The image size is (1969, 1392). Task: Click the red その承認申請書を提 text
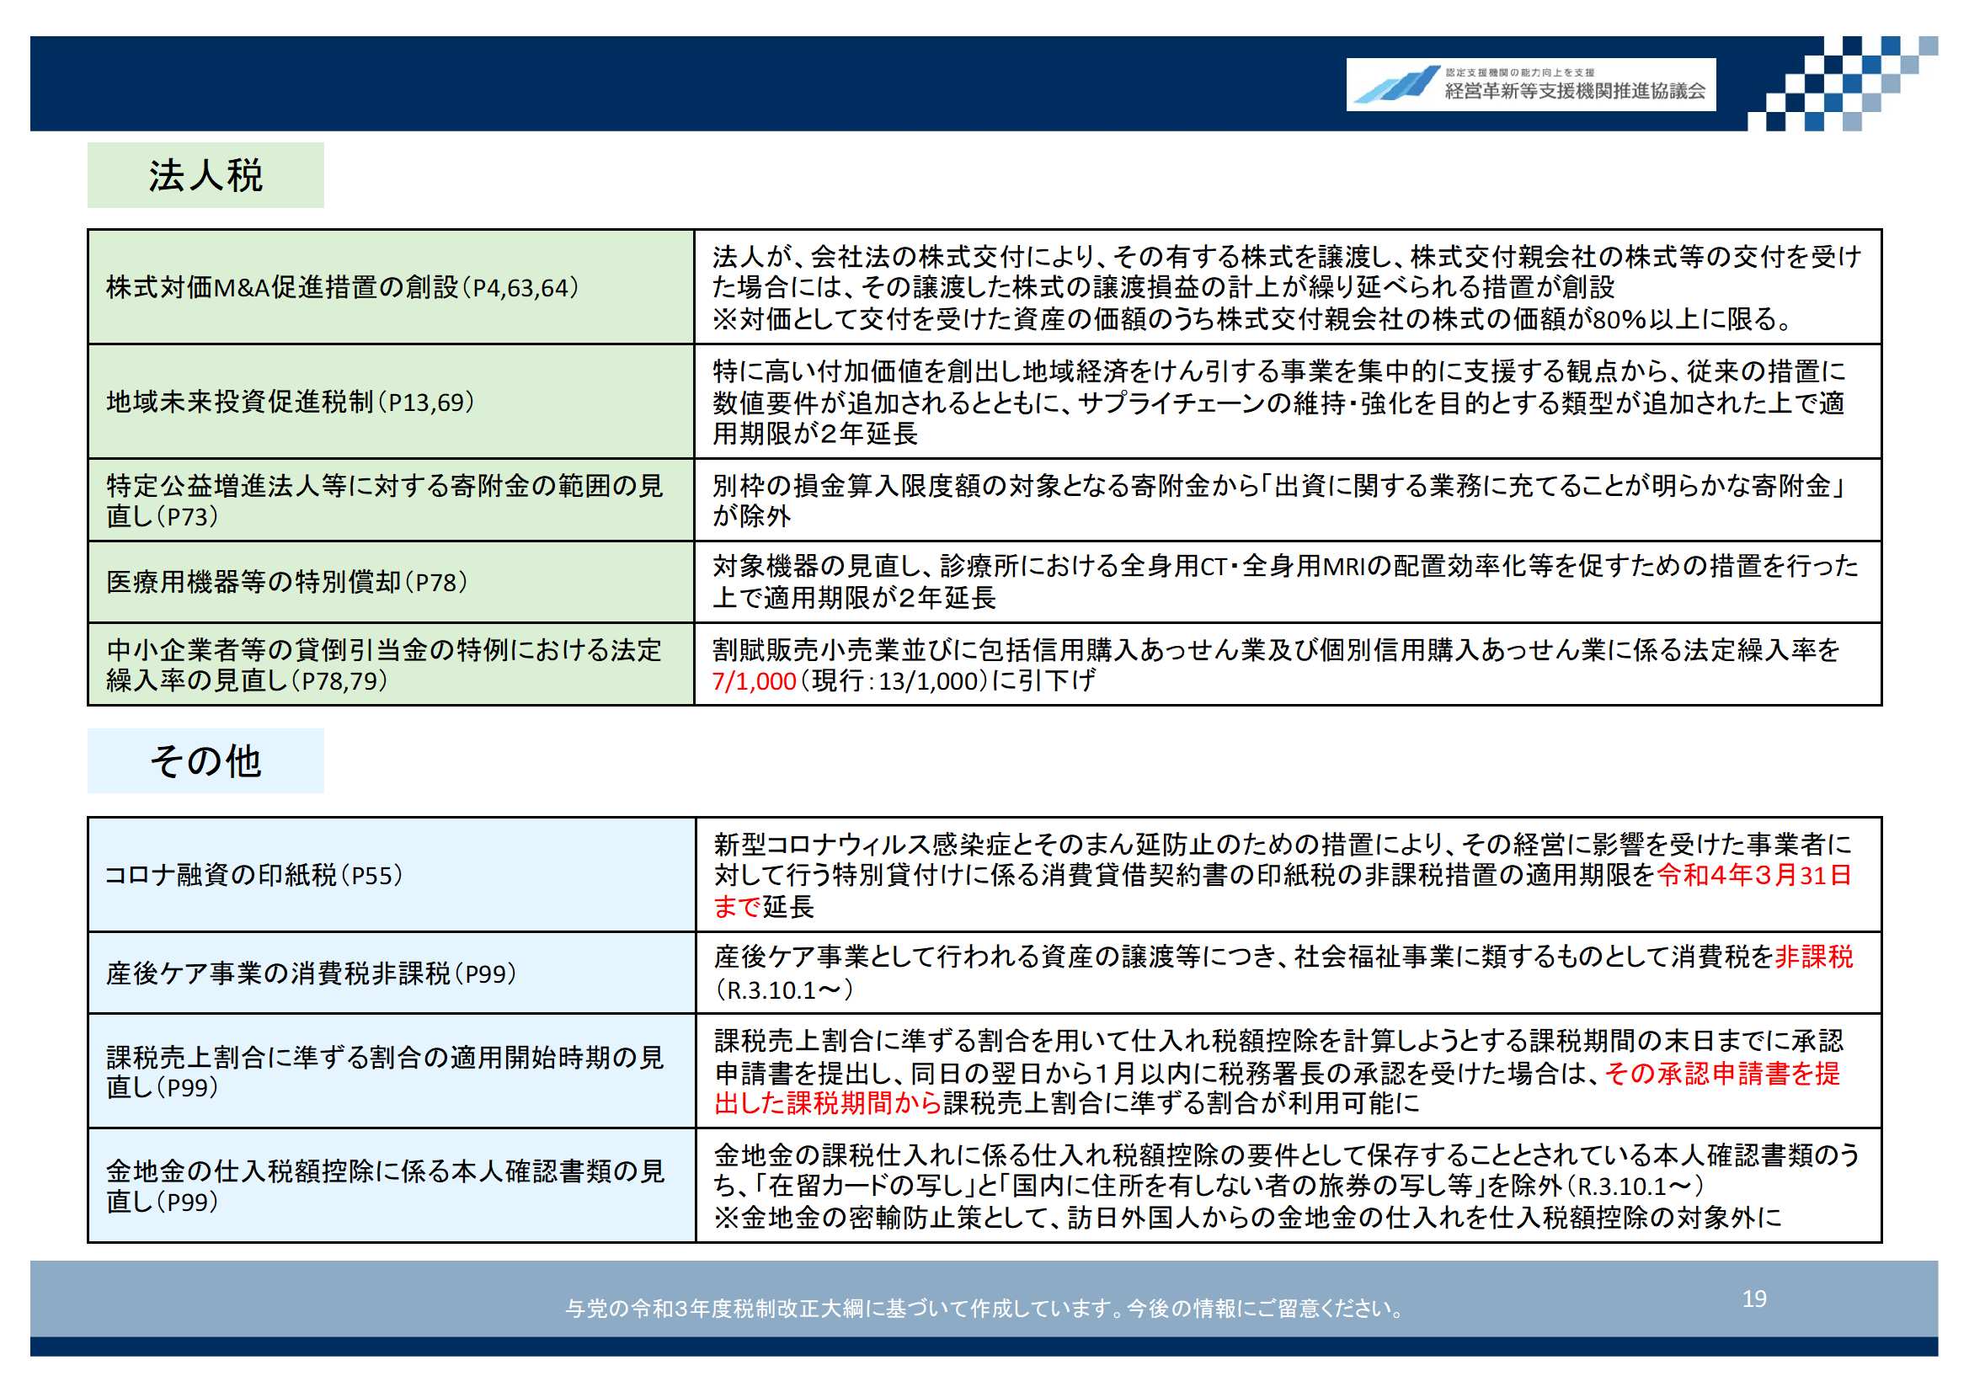(x=1722, y=1073)
